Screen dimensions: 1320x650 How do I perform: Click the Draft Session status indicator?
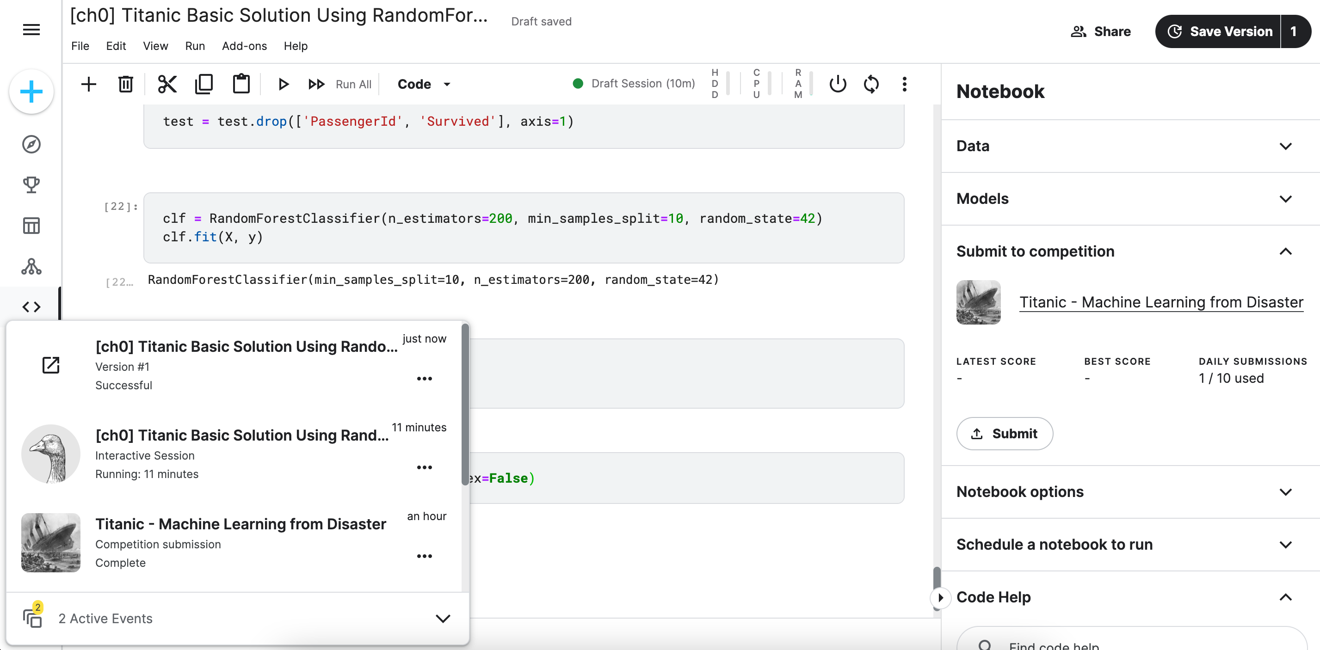click(634, 84)
